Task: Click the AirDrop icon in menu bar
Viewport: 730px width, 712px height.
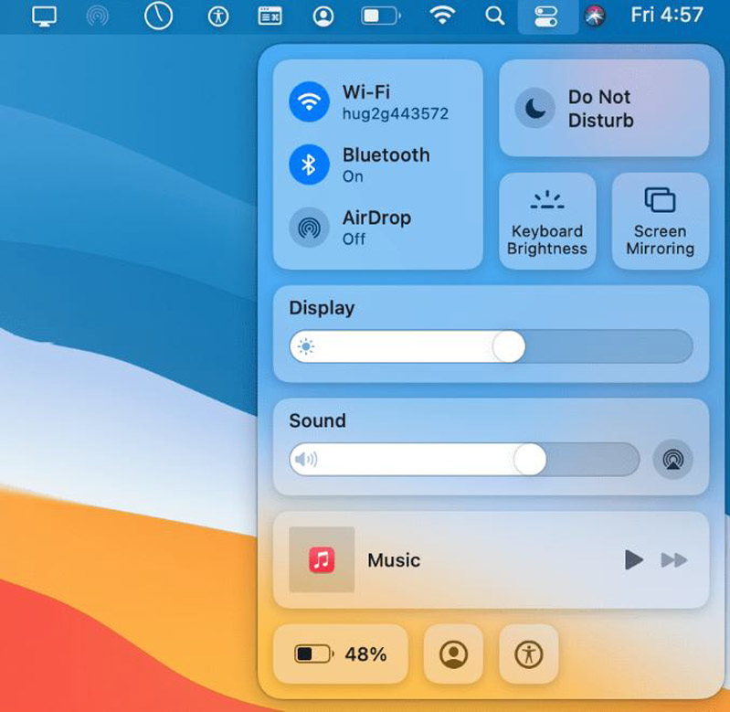Action: click(97, 16)
